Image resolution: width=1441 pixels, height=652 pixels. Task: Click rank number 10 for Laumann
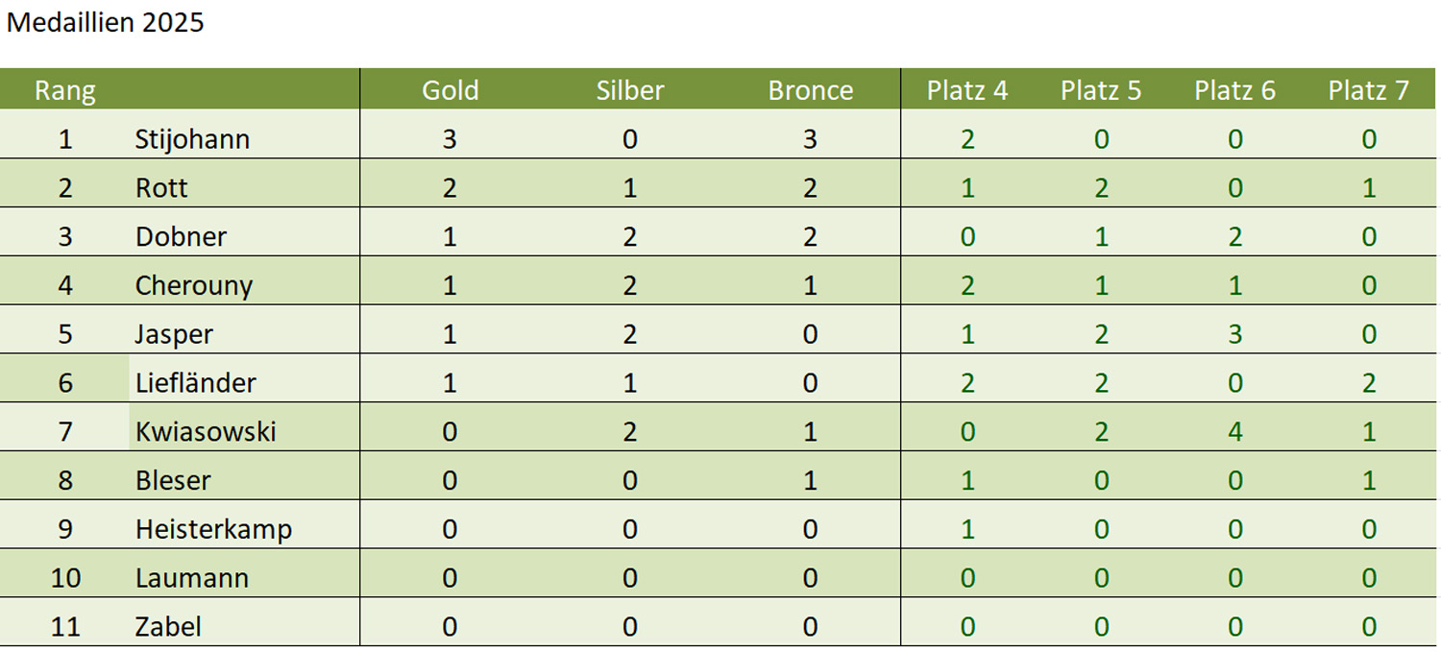click(x=65, y=578)
